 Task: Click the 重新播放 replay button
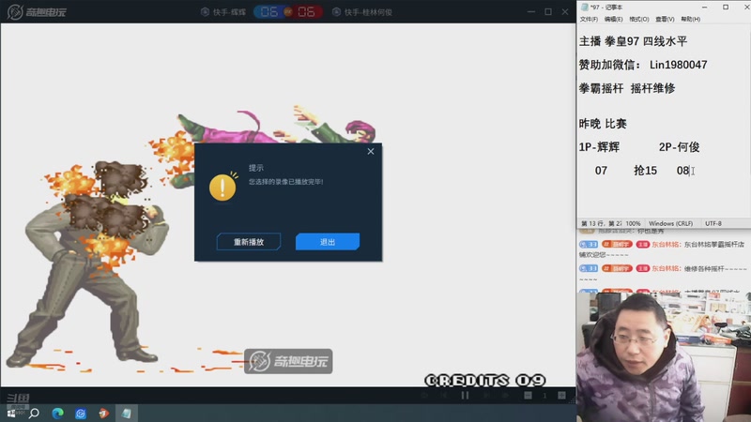249,242
